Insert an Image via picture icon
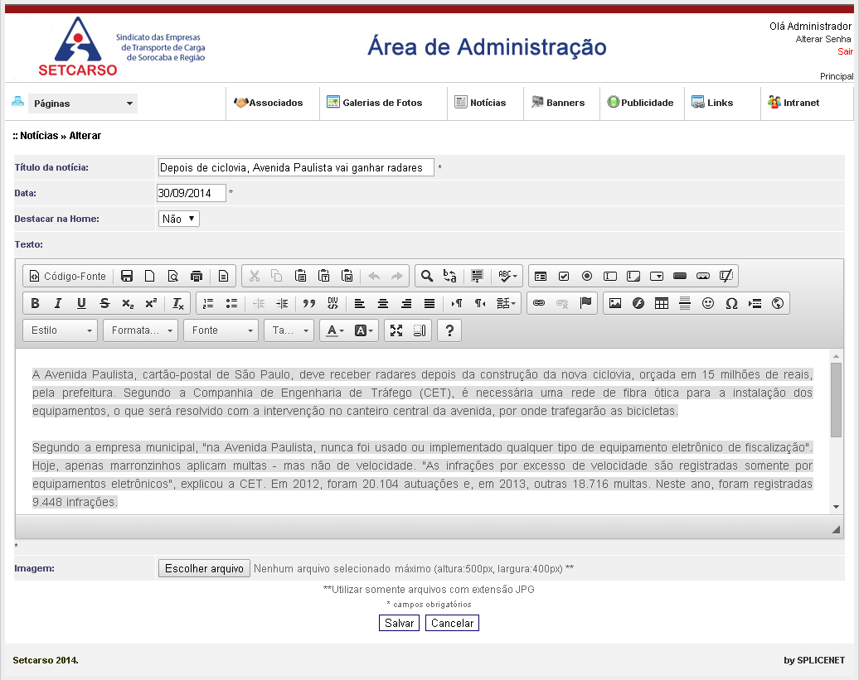The height and width of the screenshot is (680, 859). coord(615,303)
